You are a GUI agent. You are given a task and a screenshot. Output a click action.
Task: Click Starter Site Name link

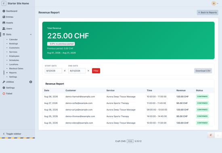click(x=18, y=3)
